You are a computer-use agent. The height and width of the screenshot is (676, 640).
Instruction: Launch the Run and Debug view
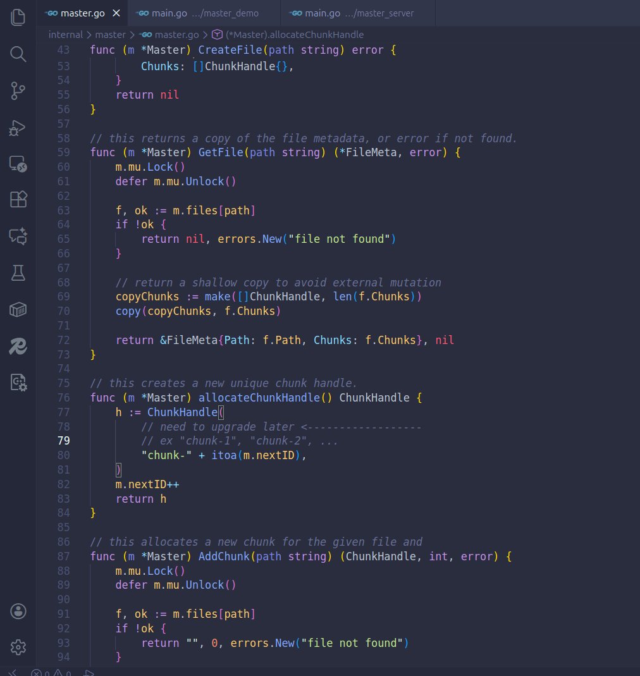click(x=18, y=128)
